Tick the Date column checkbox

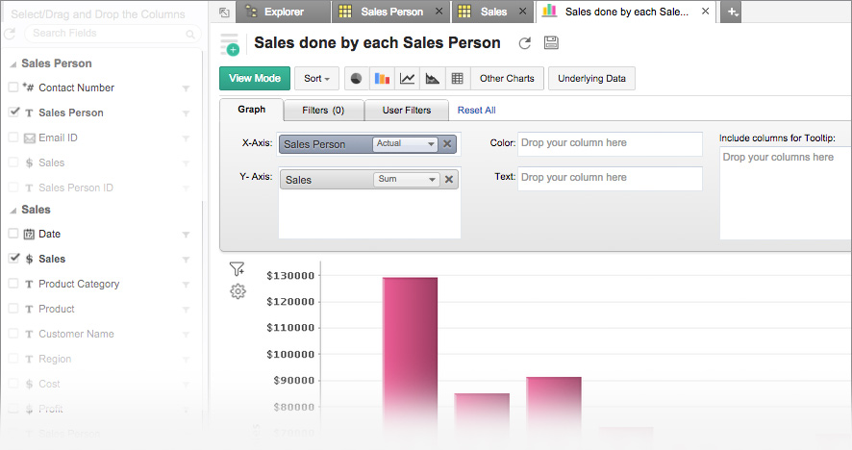13,234
